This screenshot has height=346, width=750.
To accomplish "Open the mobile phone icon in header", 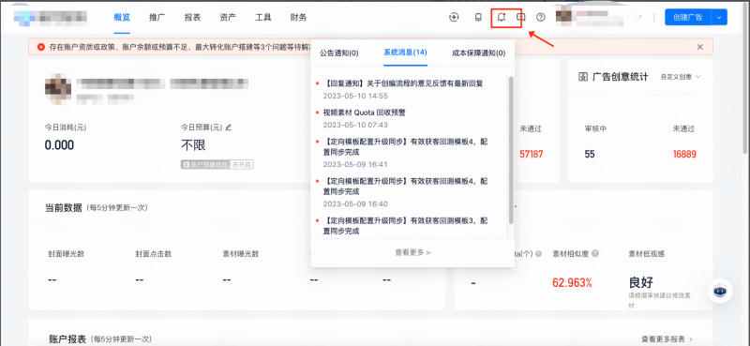I will 478,17.
